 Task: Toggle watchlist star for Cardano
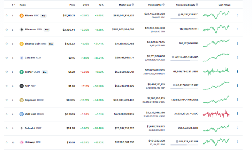click(7, 58)
